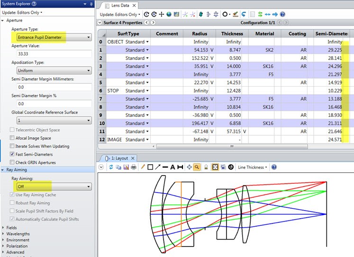Click the green swap arrows icon

tap(260, 14)
